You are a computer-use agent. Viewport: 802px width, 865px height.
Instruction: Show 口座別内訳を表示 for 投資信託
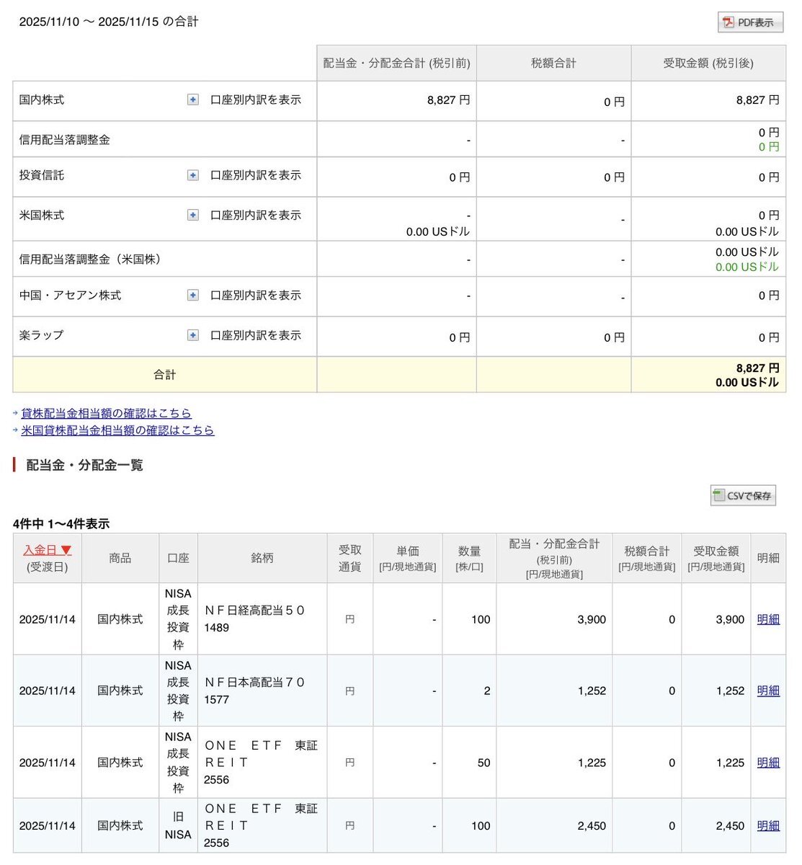tap(255, 175)
